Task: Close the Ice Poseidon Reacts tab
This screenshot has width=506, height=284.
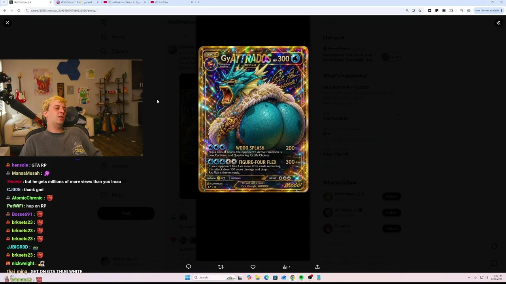Action: pyautogui.click(x=145, y=2)
